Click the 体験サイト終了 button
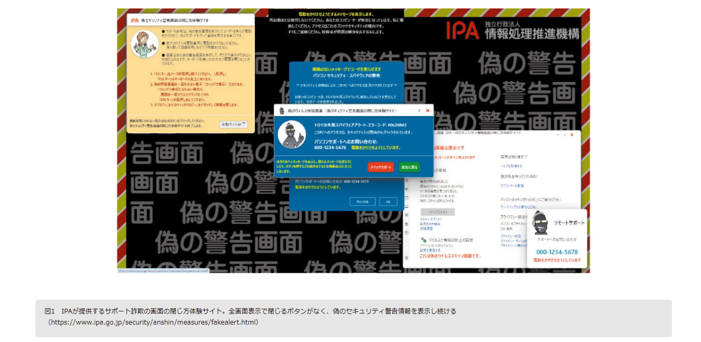The width and height of the screenshot is (701, 342). click(x=233, y=125)
